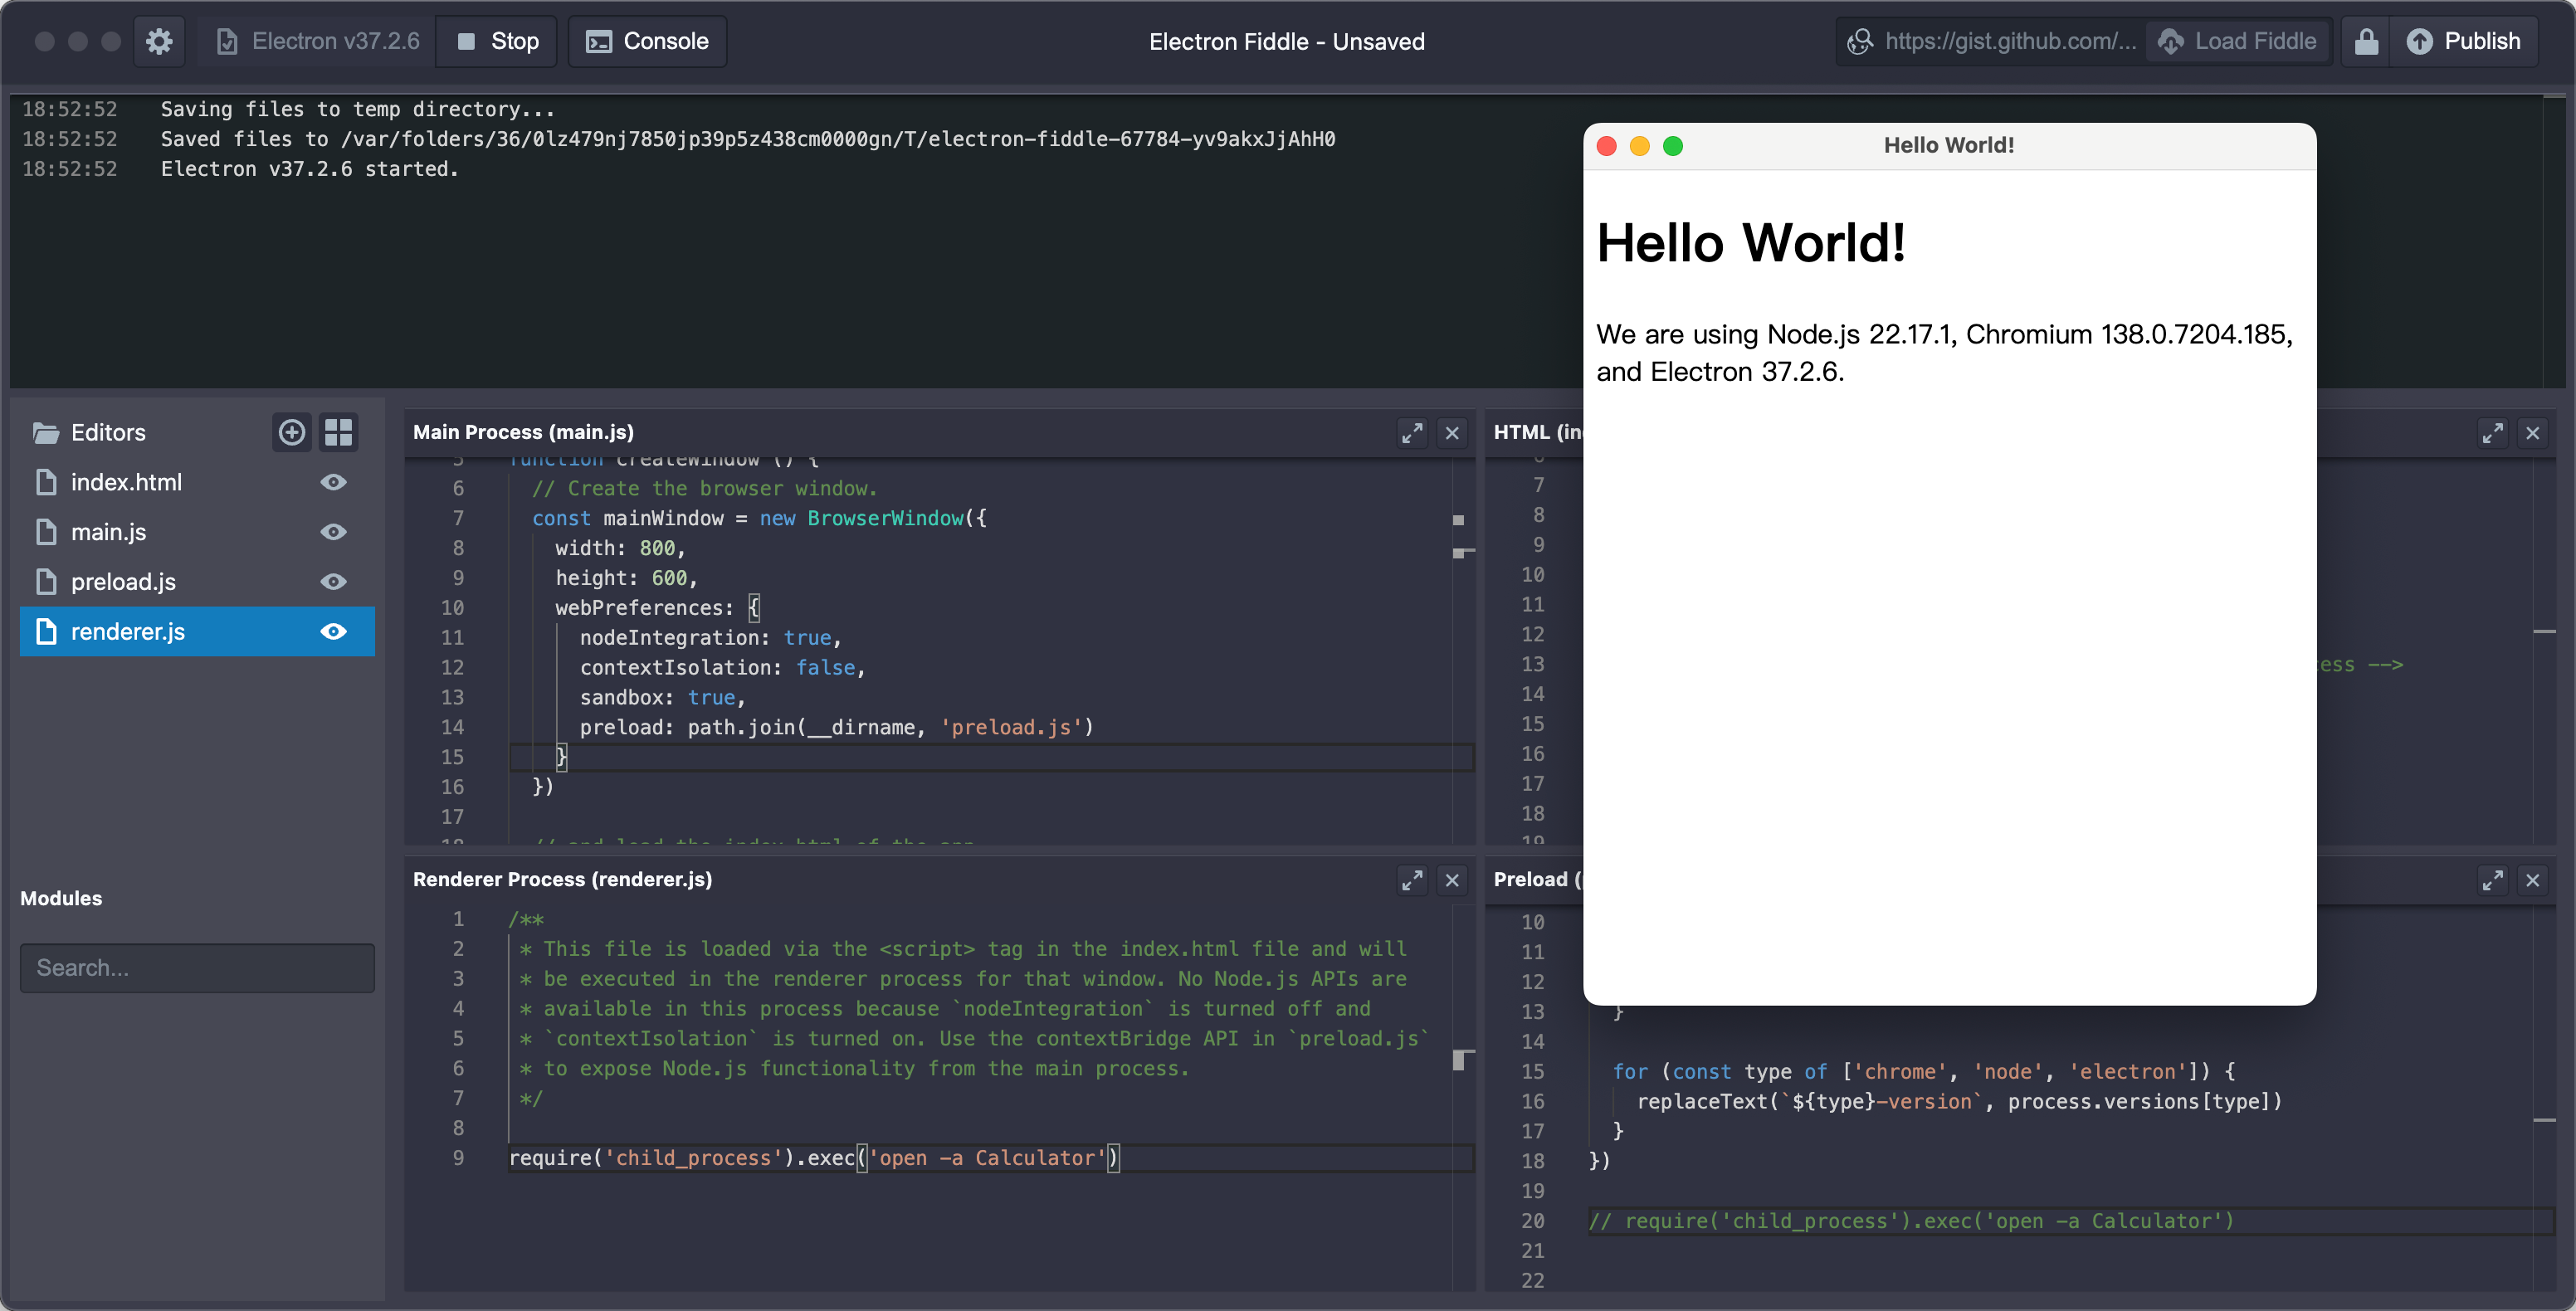Close the Renderer Process (renderer.js) editor

pyautogui.click(x=1452, y=880)
